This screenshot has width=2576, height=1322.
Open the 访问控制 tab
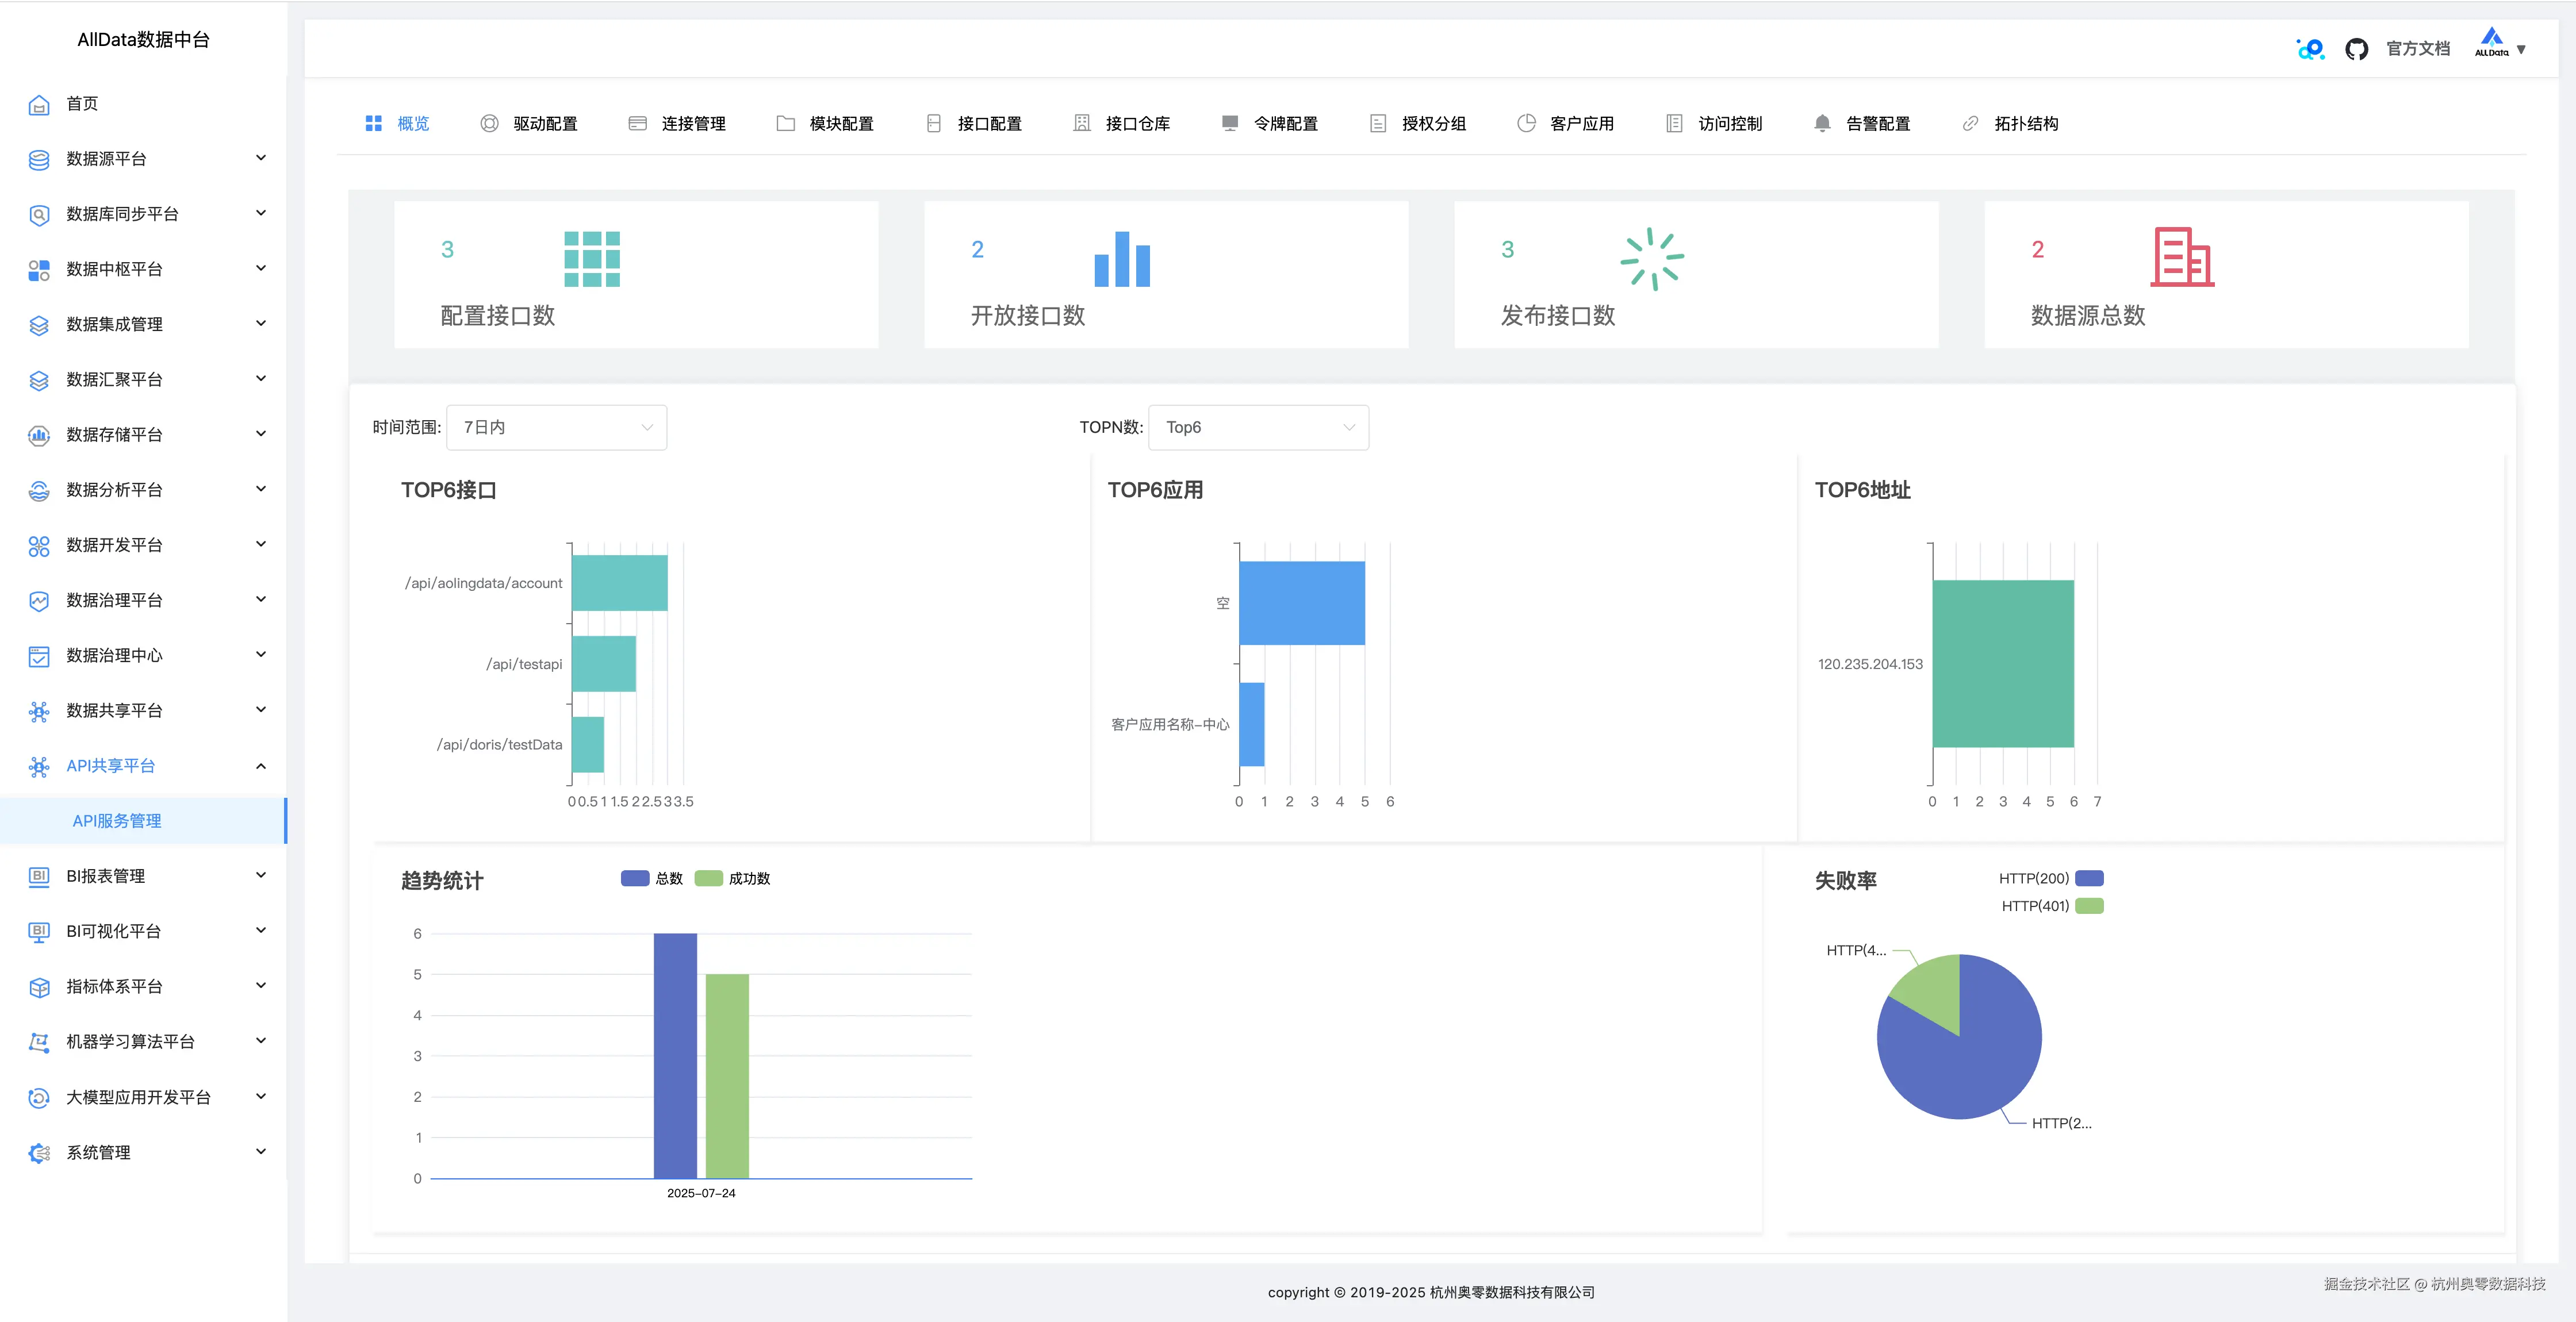(x=1729, y=124)
